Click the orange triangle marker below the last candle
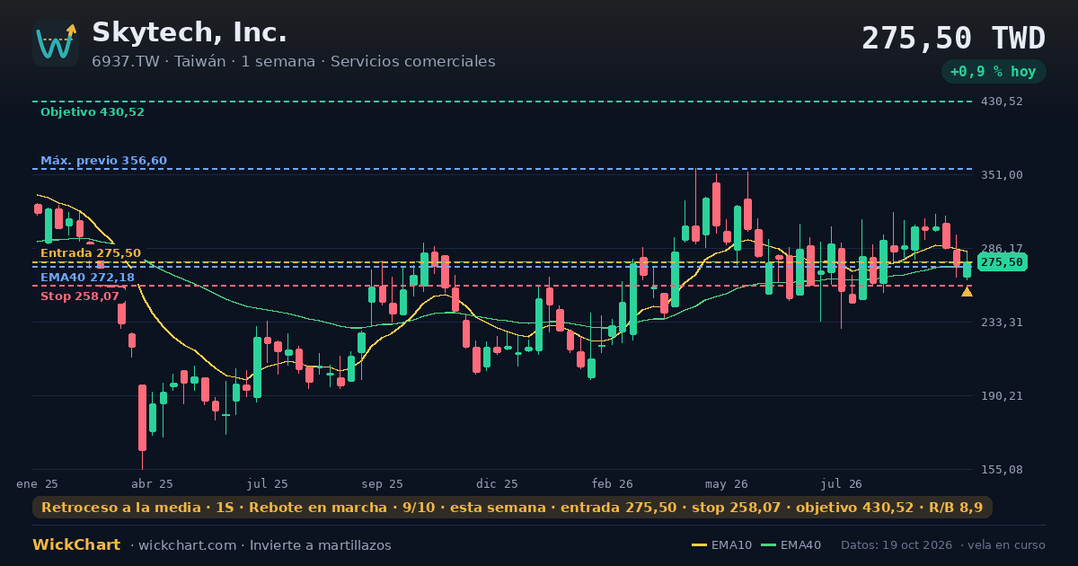The image size is (1078, 566). point(967,292)
